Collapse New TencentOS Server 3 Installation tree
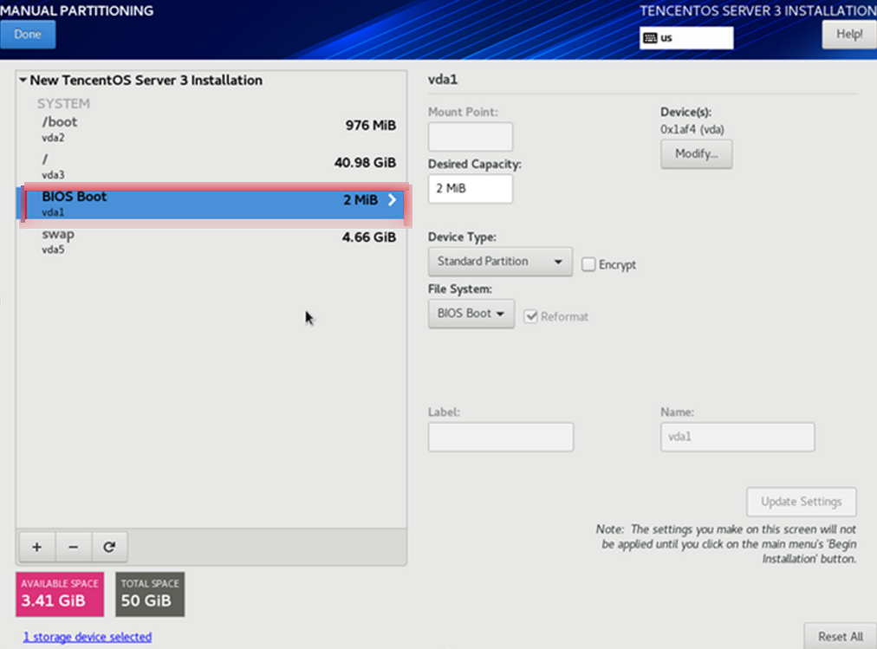 point(23,80)
